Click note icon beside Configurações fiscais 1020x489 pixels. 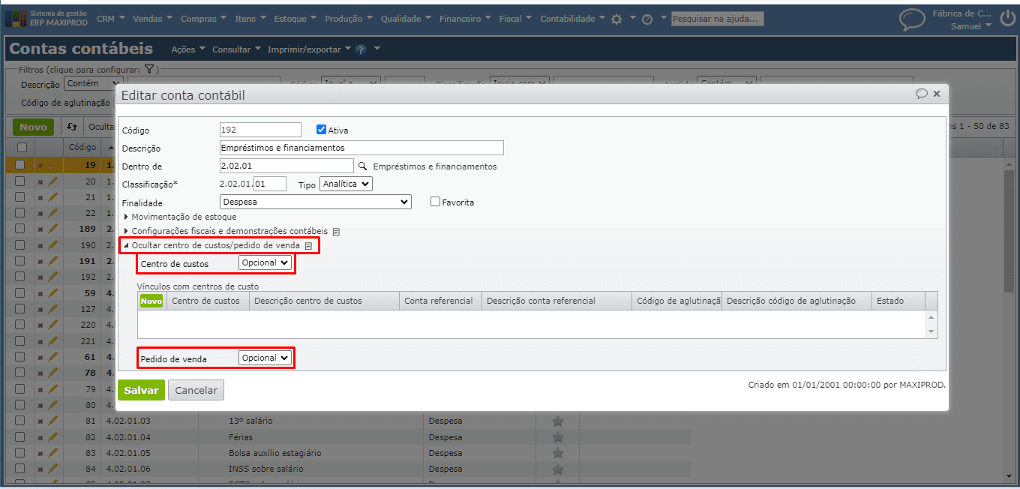coord(337,231)
